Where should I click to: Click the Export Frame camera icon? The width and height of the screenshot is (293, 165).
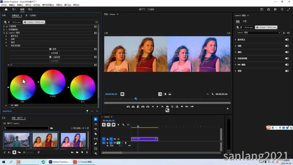[167, 107]
